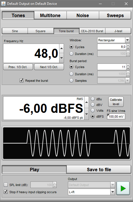This screenshot has width=133, height=202.
Task: Toggle the Repeat the burst checkbox
Action: (22, 80)
